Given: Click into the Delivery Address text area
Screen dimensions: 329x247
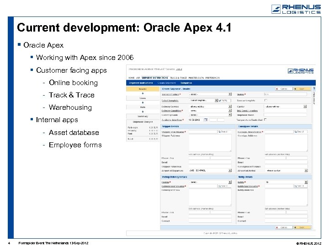Looking at the screenshot, I should pyautogui.click(x=210, y=197).
